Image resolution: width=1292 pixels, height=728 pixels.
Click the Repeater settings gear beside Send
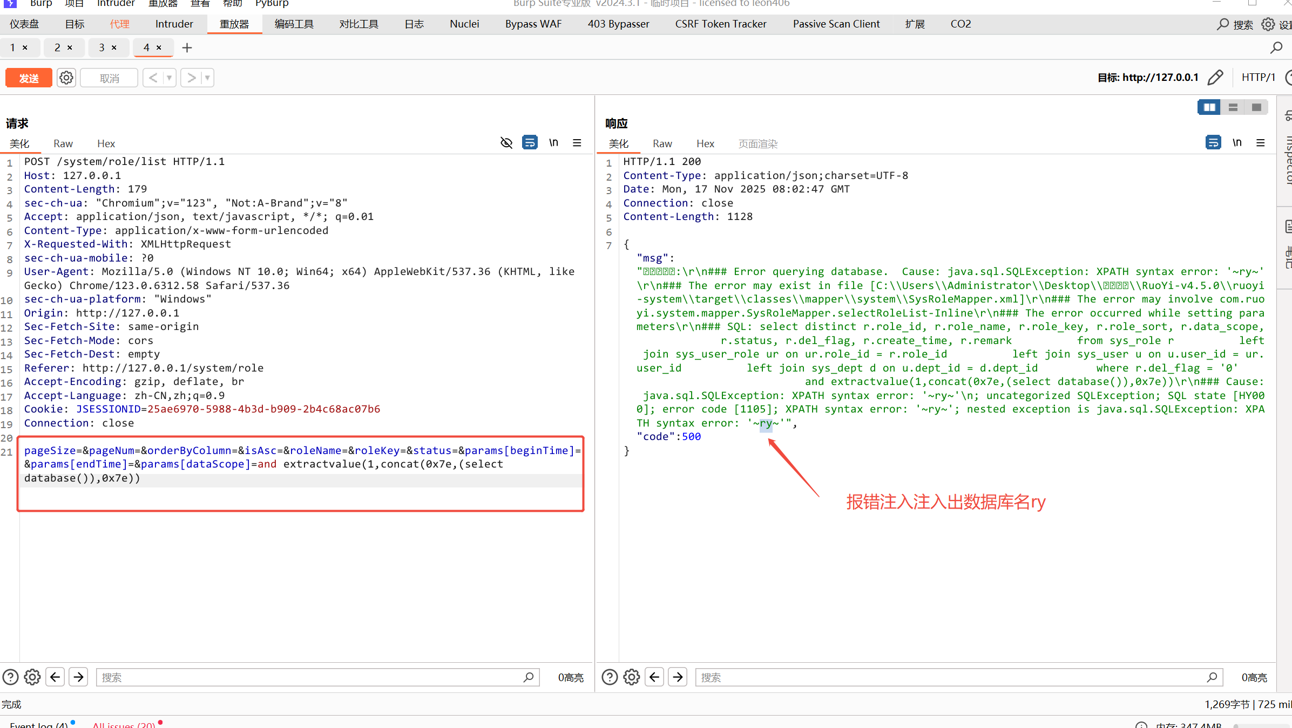click(66, 78)
